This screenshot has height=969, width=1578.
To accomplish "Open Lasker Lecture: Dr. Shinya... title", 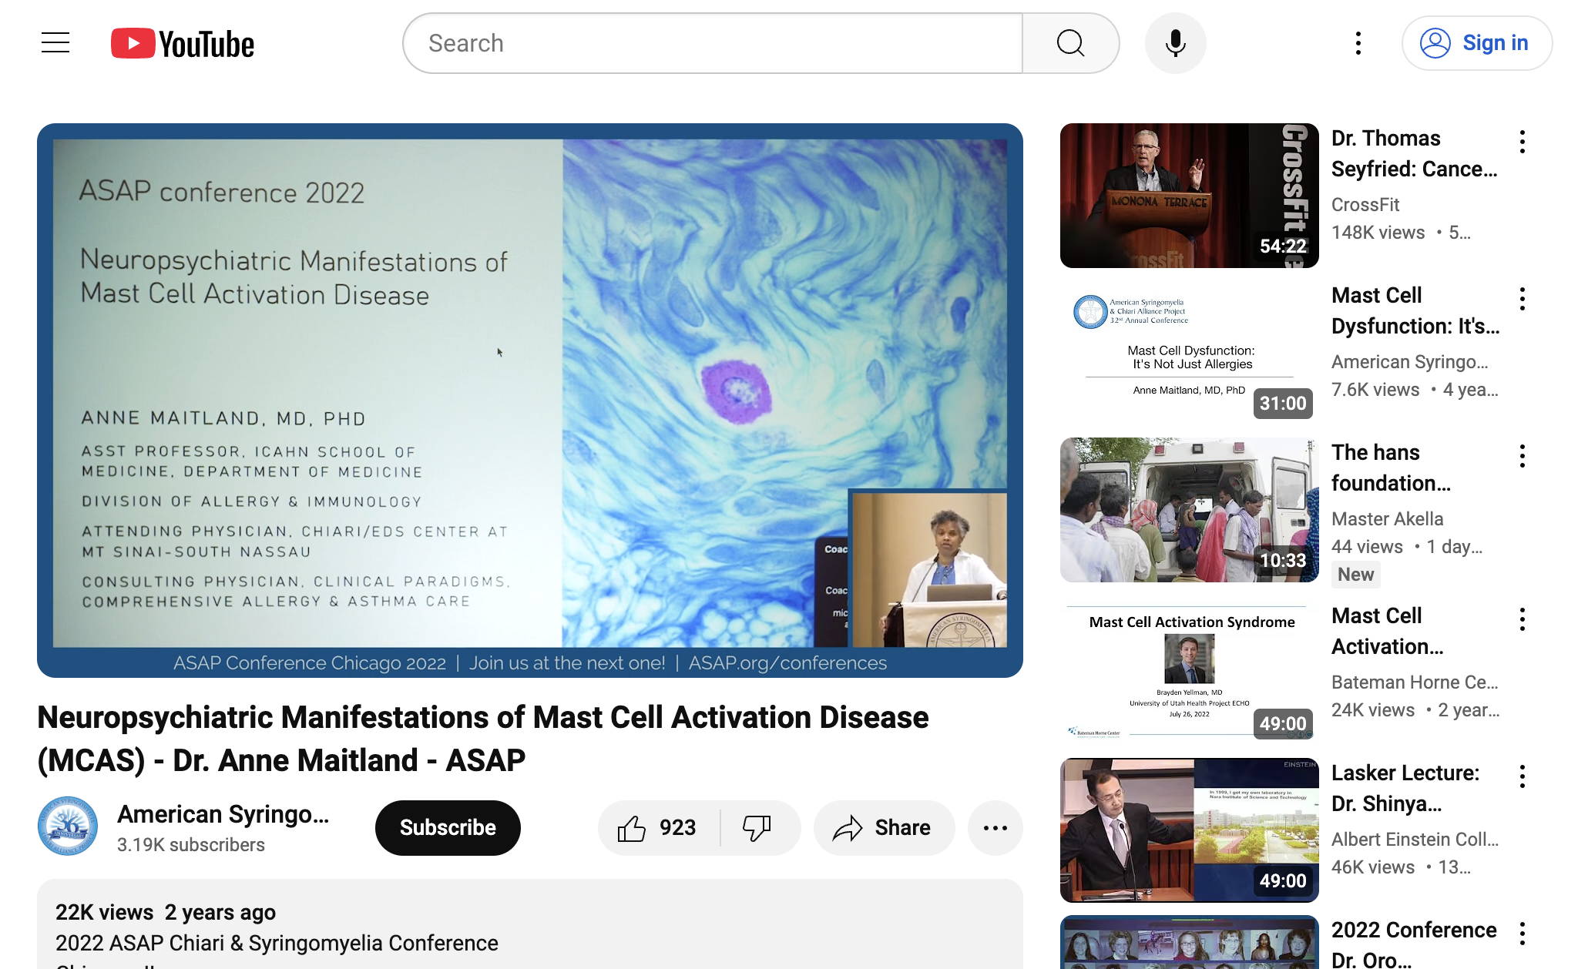I will click(x=1405, y=788).
